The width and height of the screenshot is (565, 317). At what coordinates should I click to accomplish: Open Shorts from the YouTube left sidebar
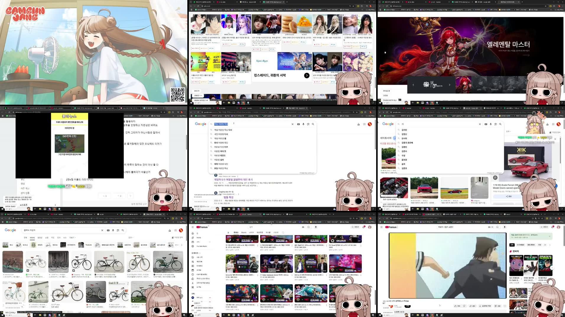click(199, 238)
